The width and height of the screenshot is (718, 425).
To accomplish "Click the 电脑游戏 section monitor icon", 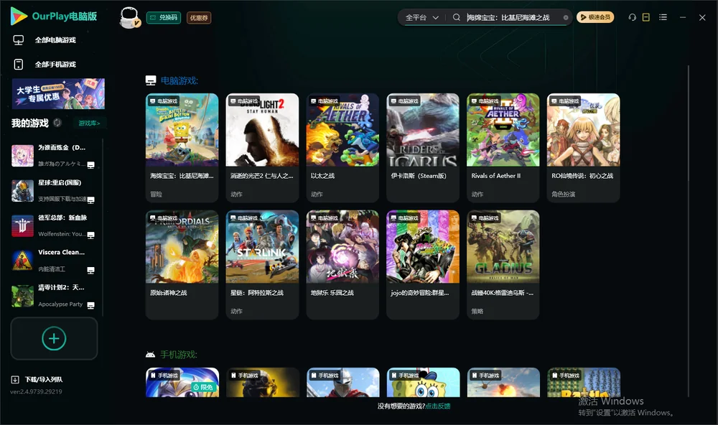I will (151, 80).
